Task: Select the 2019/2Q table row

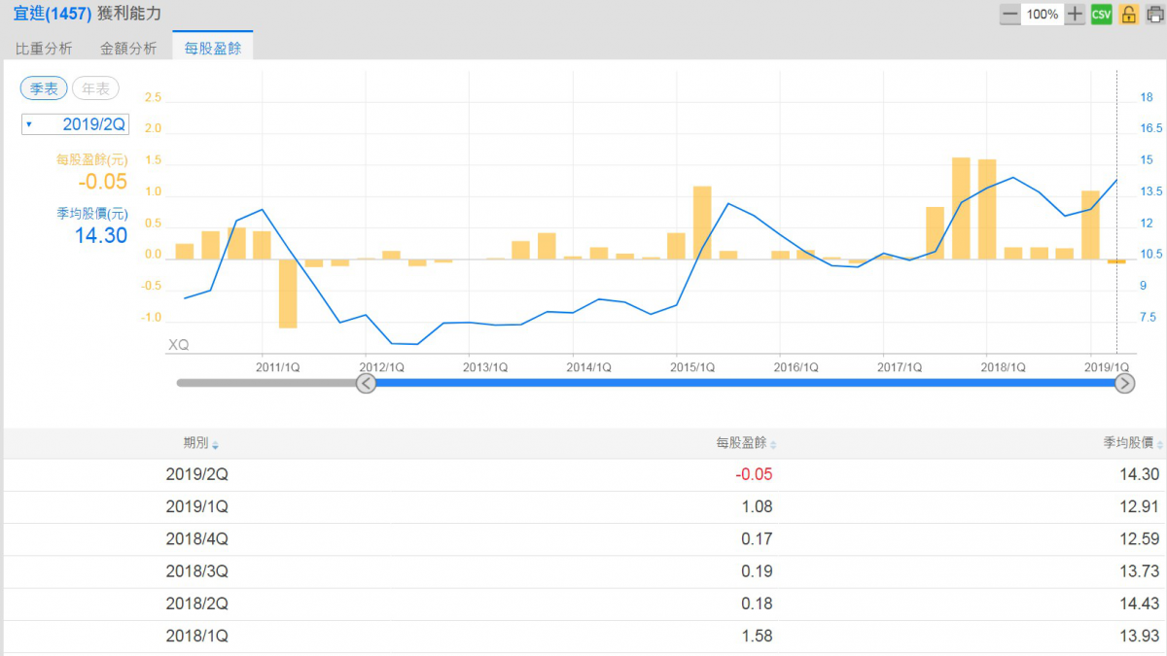Action: click(583, 475)
